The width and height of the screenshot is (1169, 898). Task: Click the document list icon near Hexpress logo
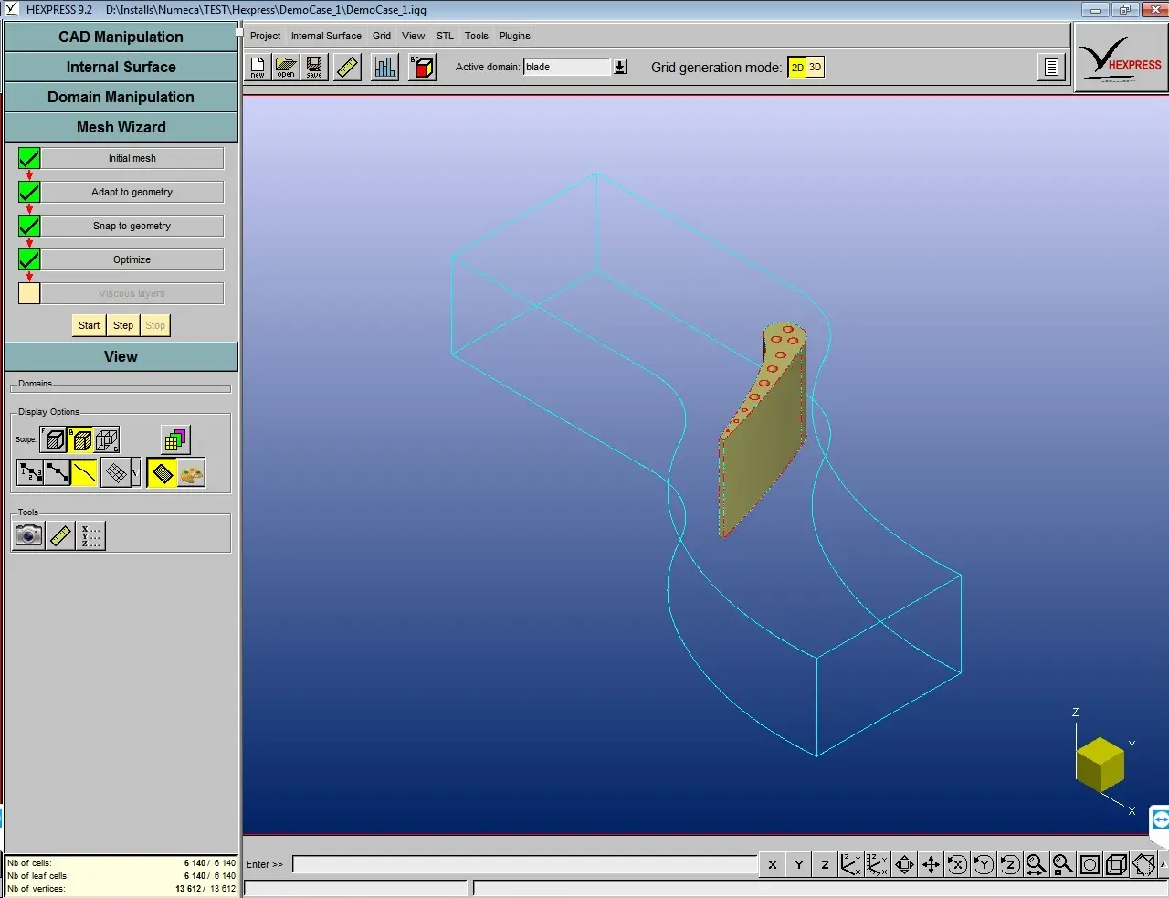pyautogui.click(x=1051, y=67)
